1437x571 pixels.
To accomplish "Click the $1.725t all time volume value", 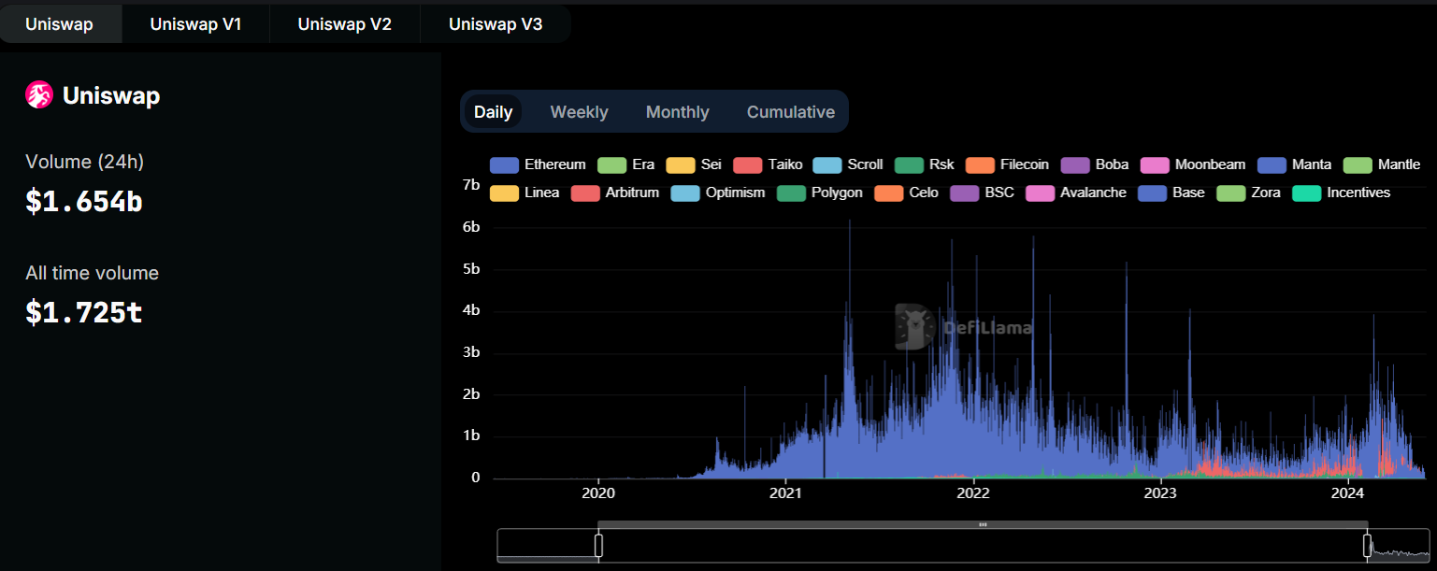I will 84,312.
